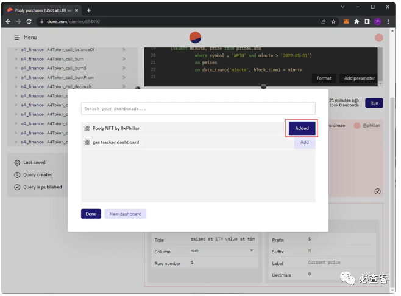Edit the Decimals field
Viewport: 401px width, 296px height.
340,274
